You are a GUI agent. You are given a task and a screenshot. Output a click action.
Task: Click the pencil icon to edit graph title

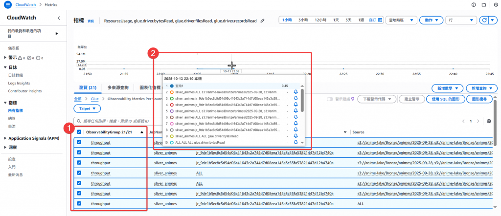coord(263,21)
